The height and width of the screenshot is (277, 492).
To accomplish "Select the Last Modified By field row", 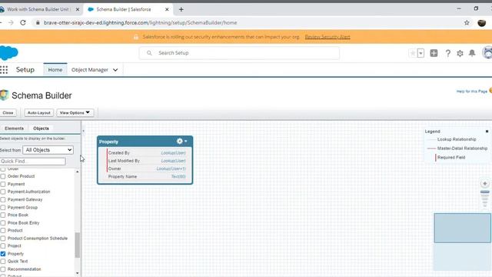I will [x=147, y=161].
